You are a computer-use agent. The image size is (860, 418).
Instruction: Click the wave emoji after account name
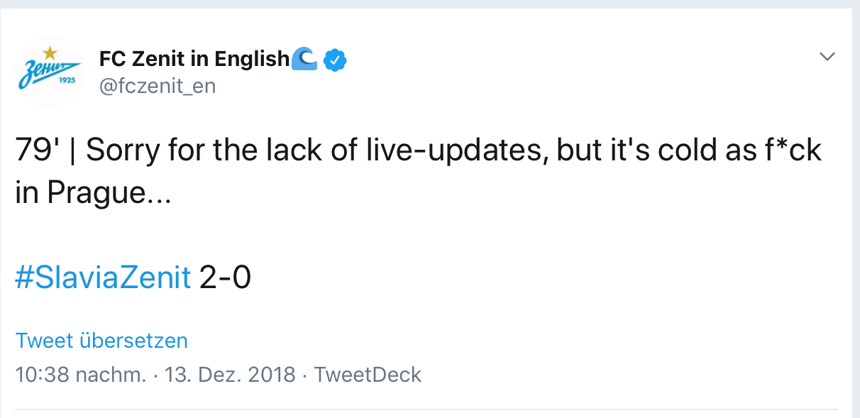tap(304, 58)
